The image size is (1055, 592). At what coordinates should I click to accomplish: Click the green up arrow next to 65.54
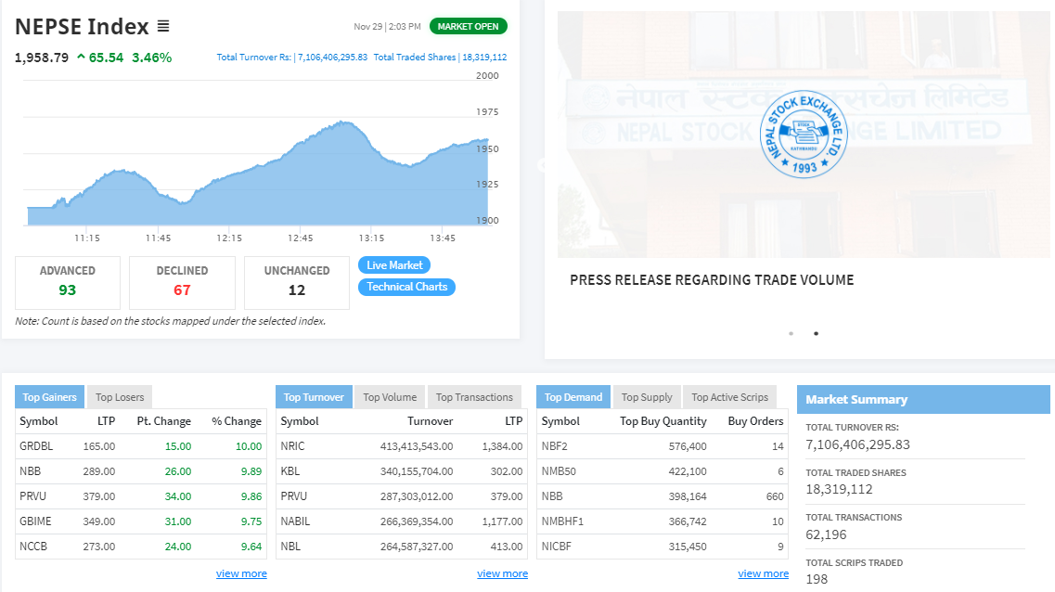coord(81,58)
